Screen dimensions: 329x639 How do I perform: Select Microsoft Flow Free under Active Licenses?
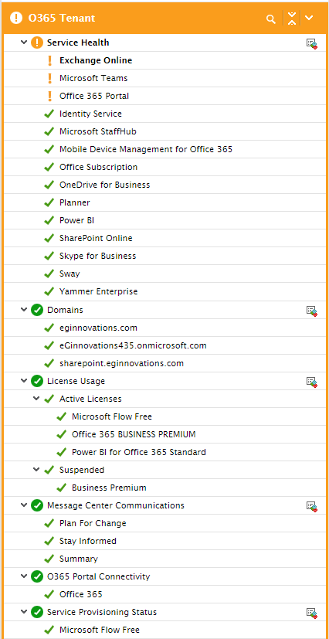(x=111, y=416)
